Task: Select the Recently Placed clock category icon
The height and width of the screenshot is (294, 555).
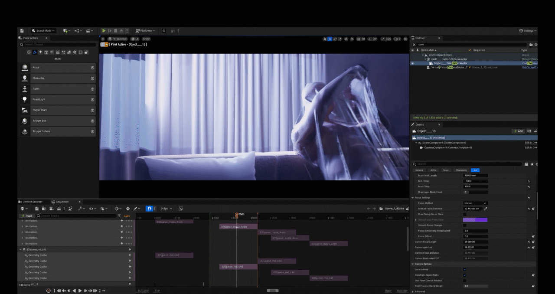Action: [x=29, y=52]
